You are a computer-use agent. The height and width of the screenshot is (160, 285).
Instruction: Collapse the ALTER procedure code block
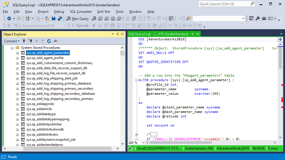(137, 80)
